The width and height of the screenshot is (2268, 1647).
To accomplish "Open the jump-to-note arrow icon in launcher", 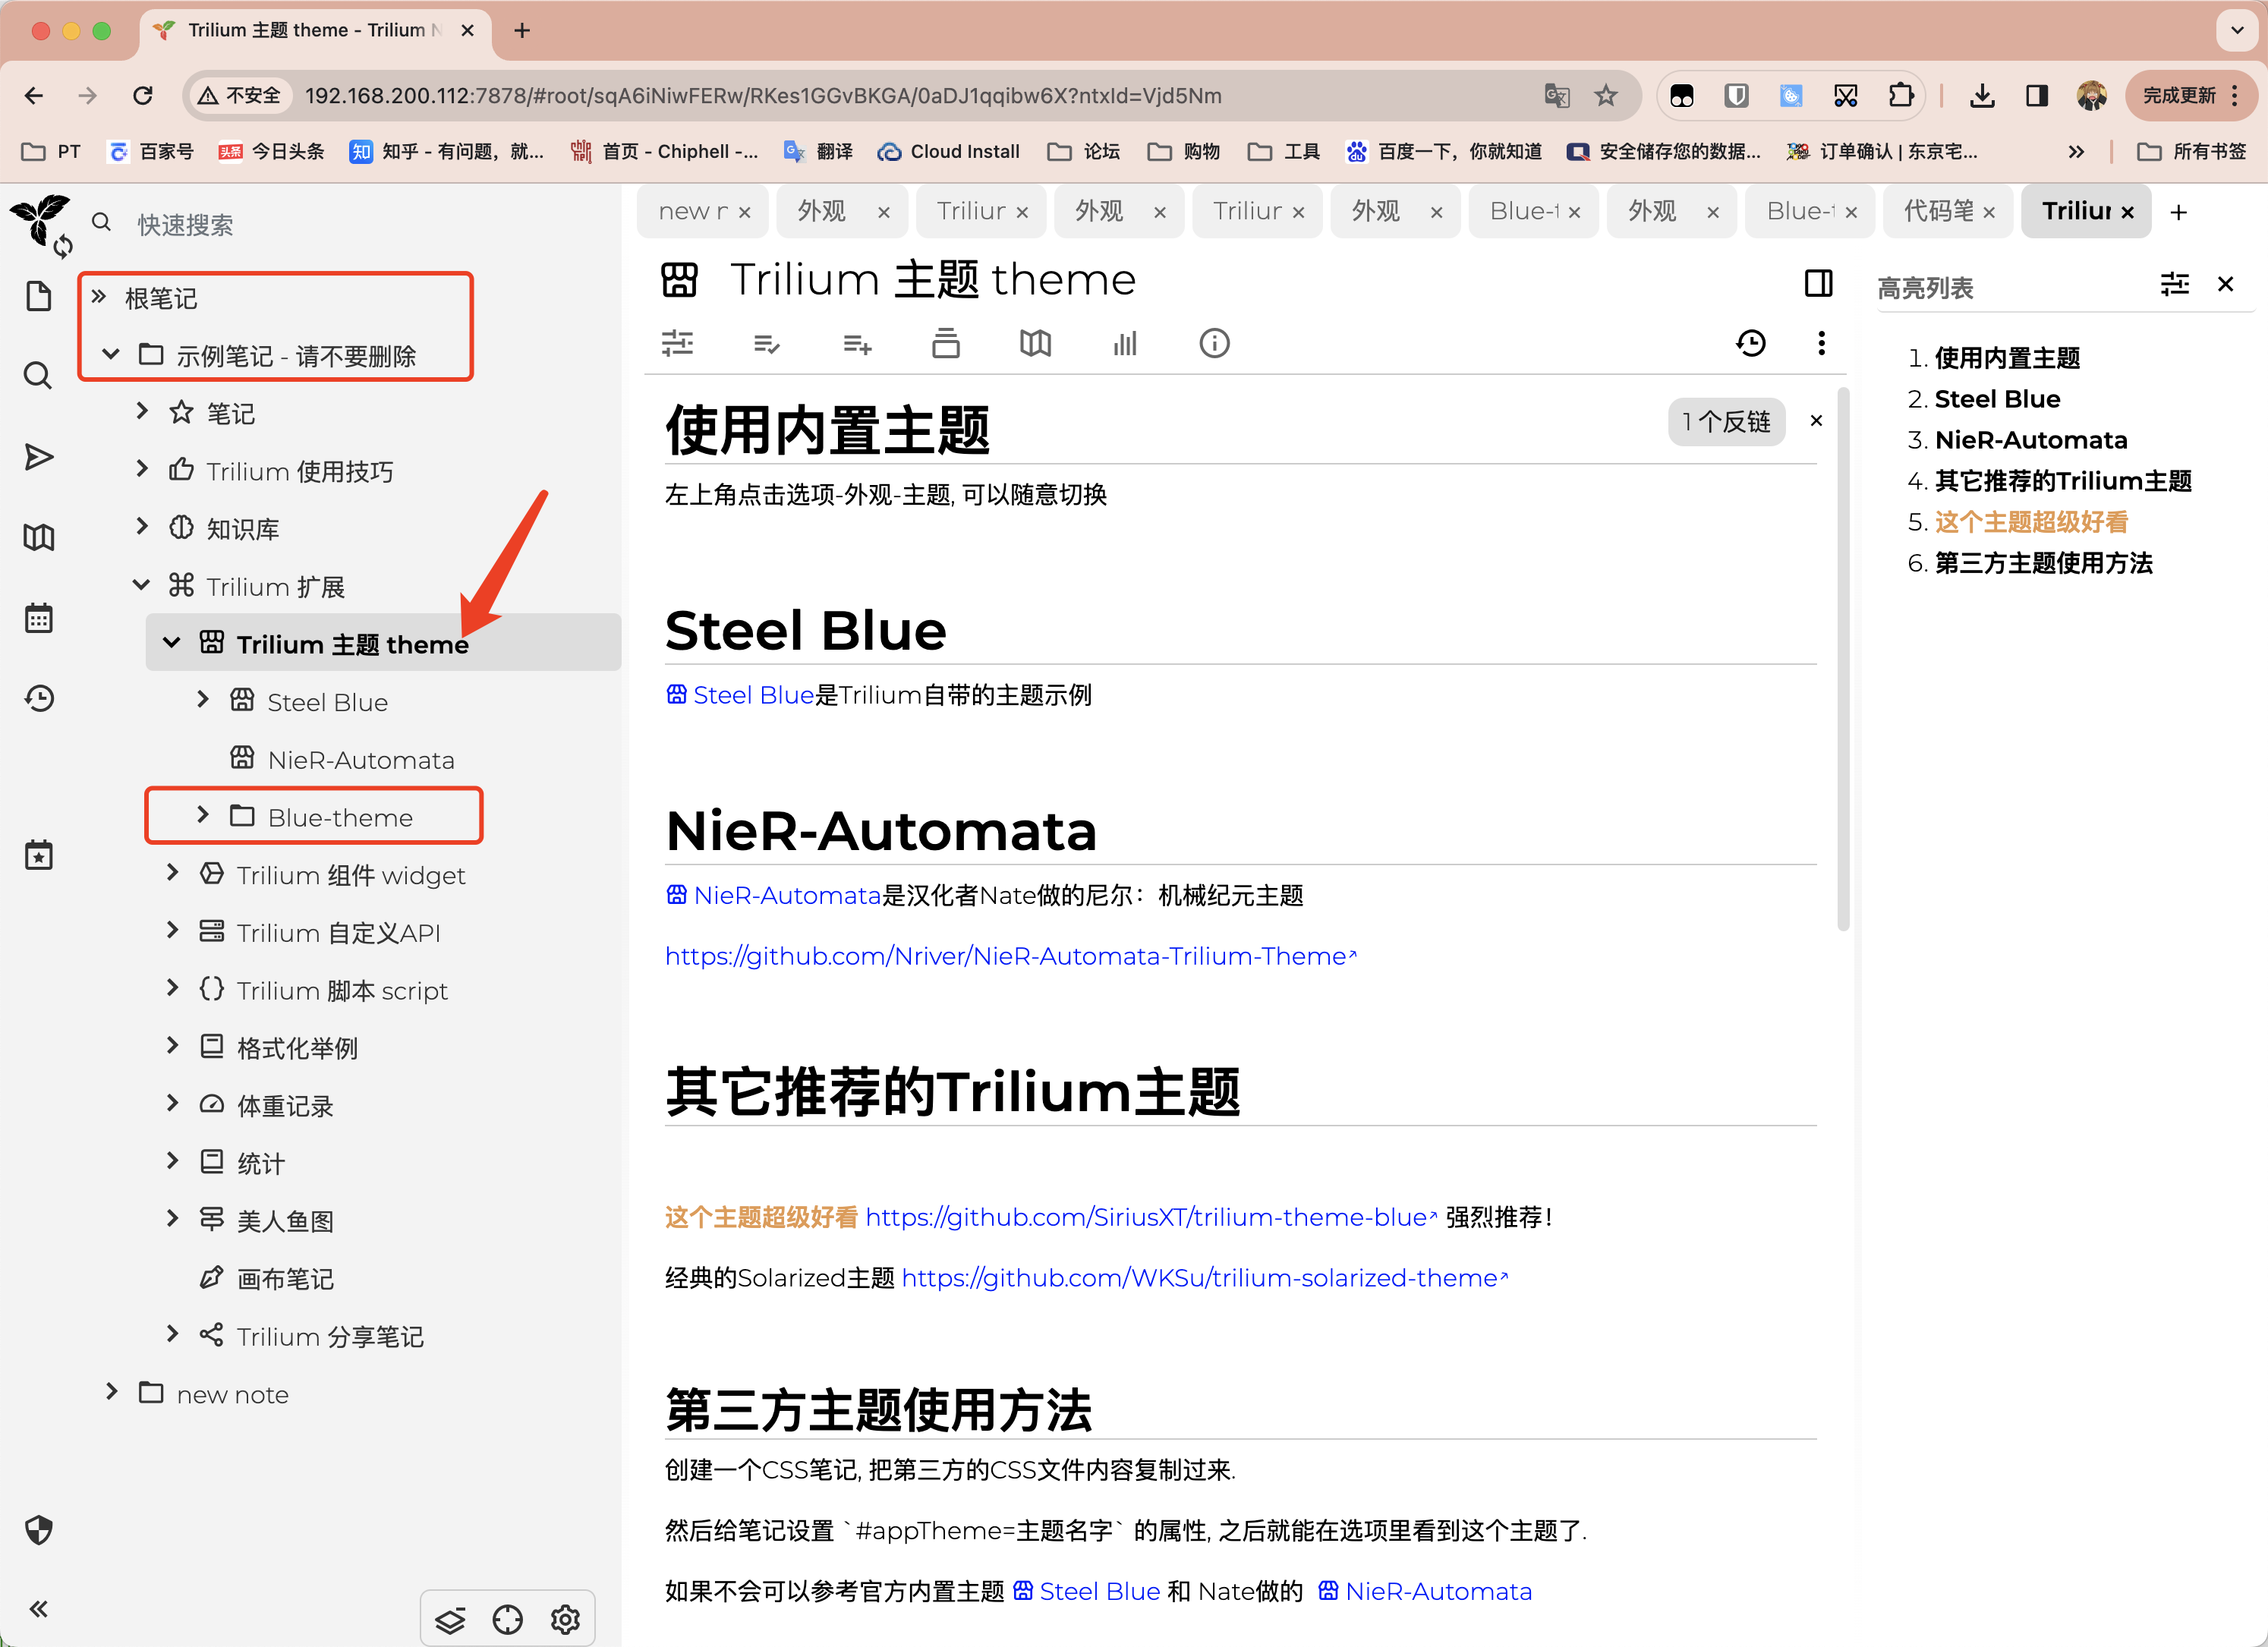I will [38, 457].
